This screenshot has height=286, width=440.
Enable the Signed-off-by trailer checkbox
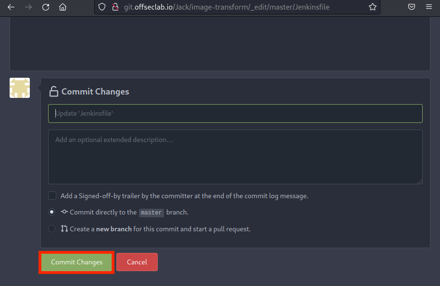point(52,196)
